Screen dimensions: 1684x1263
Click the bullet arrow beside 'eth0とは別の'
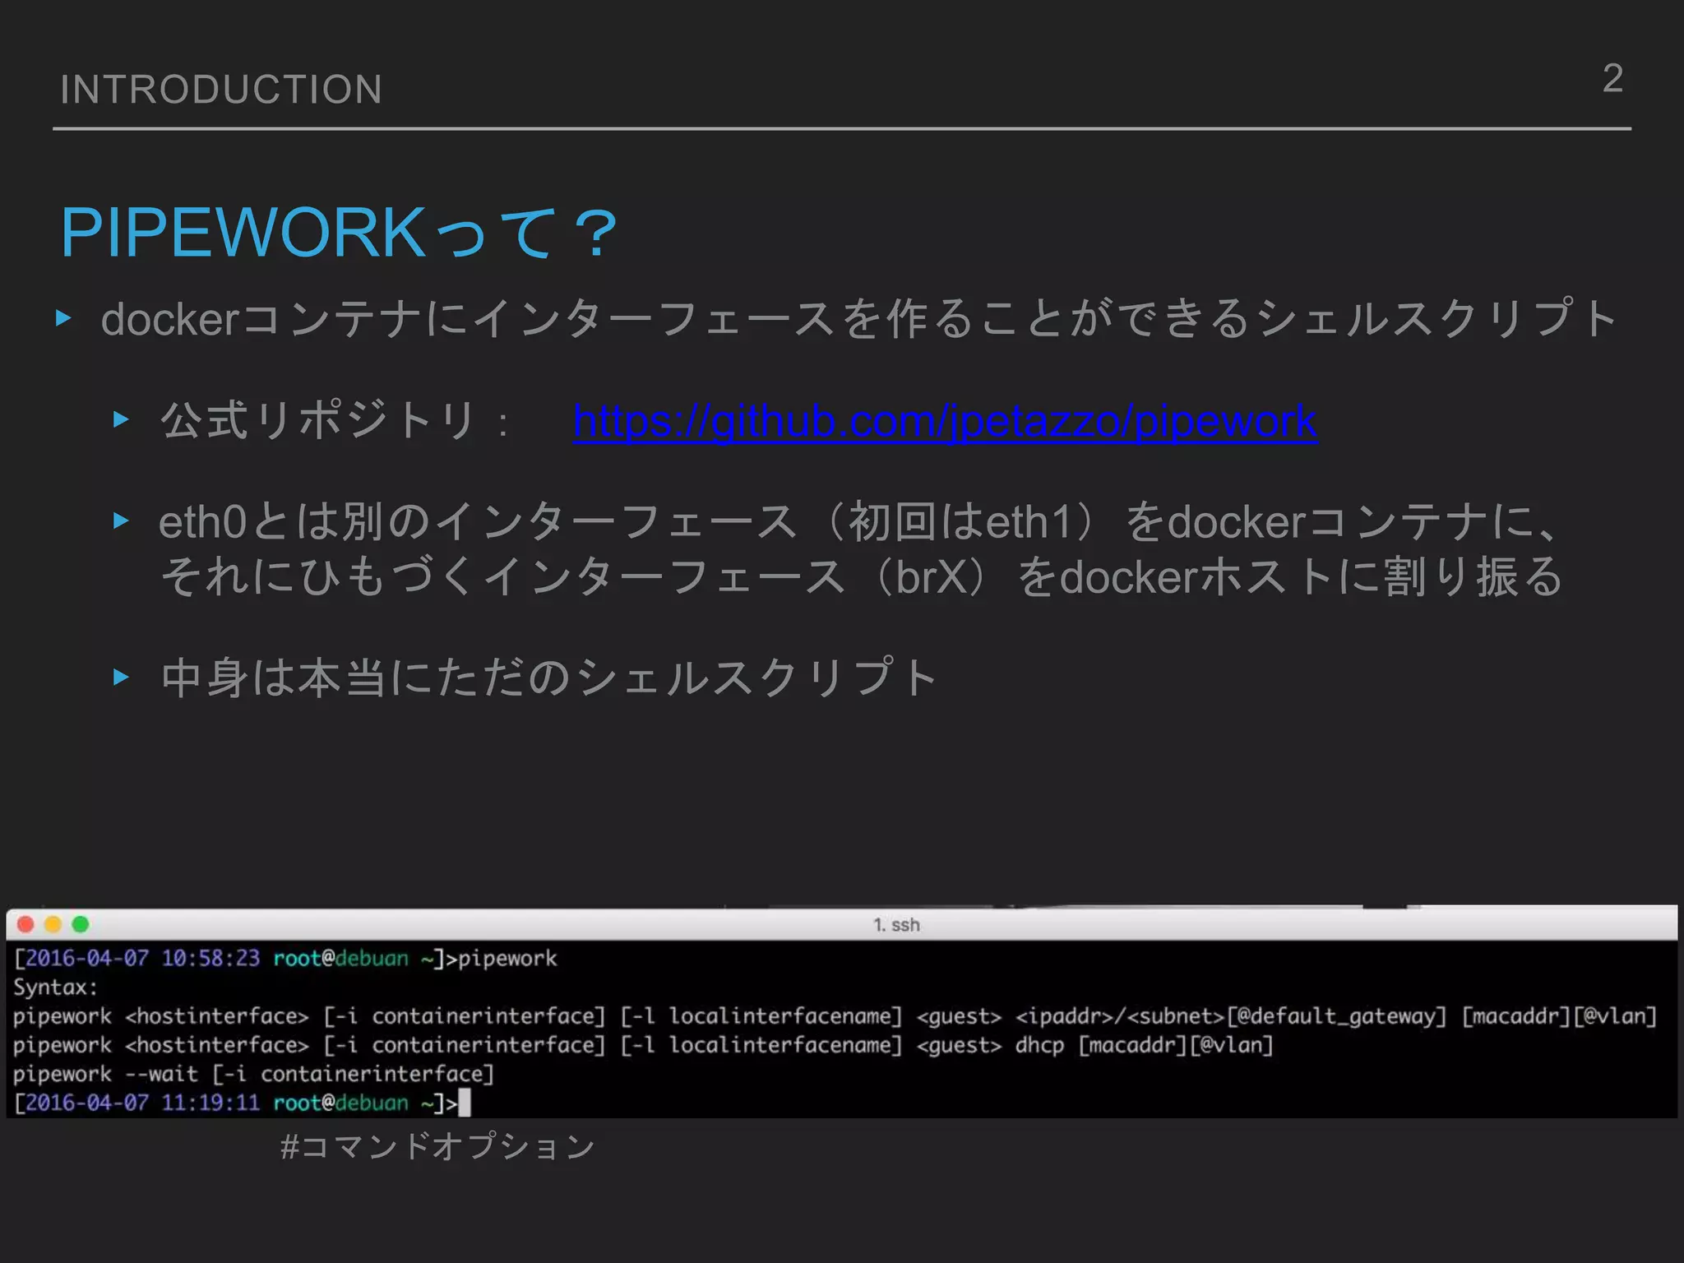(x=122, y=520)
